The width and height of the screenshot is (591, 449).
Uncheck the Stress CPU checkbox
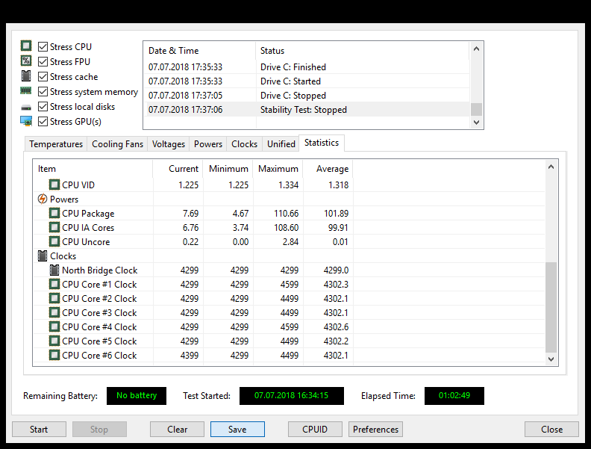pos(43,47)
